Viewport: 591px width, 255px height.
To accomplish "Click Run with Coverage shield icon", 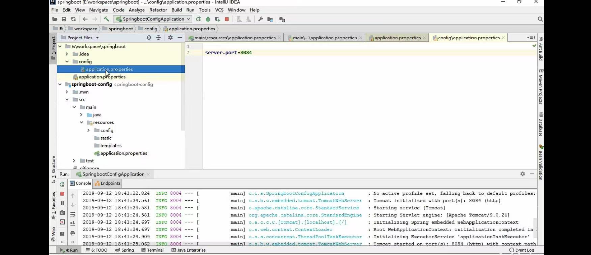I will click(x=217, y=19).
